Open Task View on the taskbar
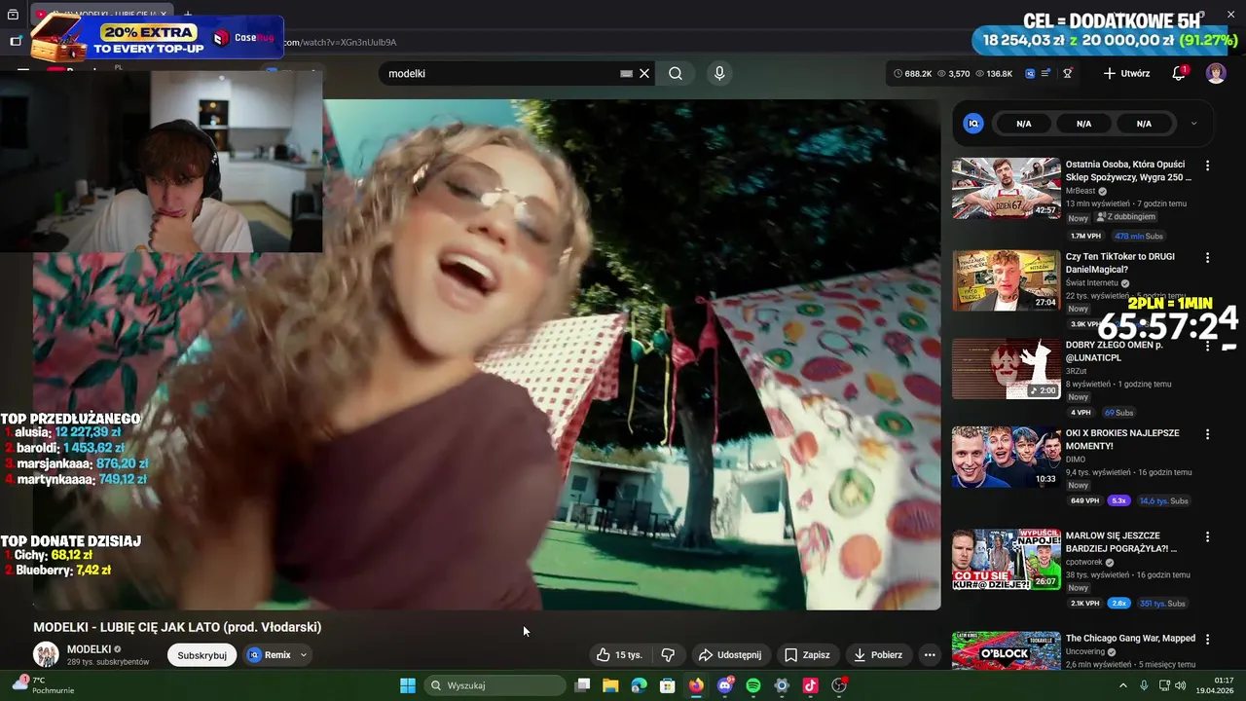Image resolution: width=1246 pixels, height=701 pixels. 582,685
